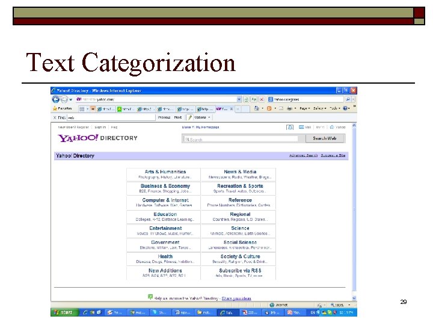Expand the address bar history dropdown
Viewport: 433px width, 325px height.
[239, 99]
